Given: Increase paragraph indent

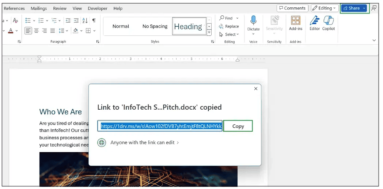Looking at the screenshot, I should coord(76,20).
